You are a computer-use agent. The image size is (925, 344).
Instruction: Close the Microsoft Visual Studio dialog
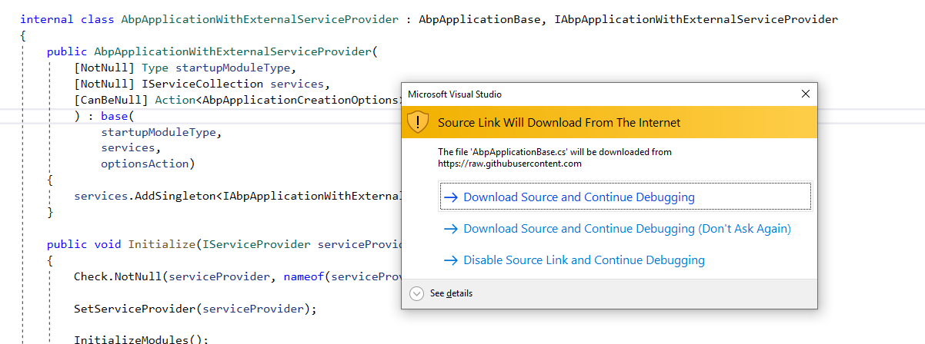[x=806, y=94]
